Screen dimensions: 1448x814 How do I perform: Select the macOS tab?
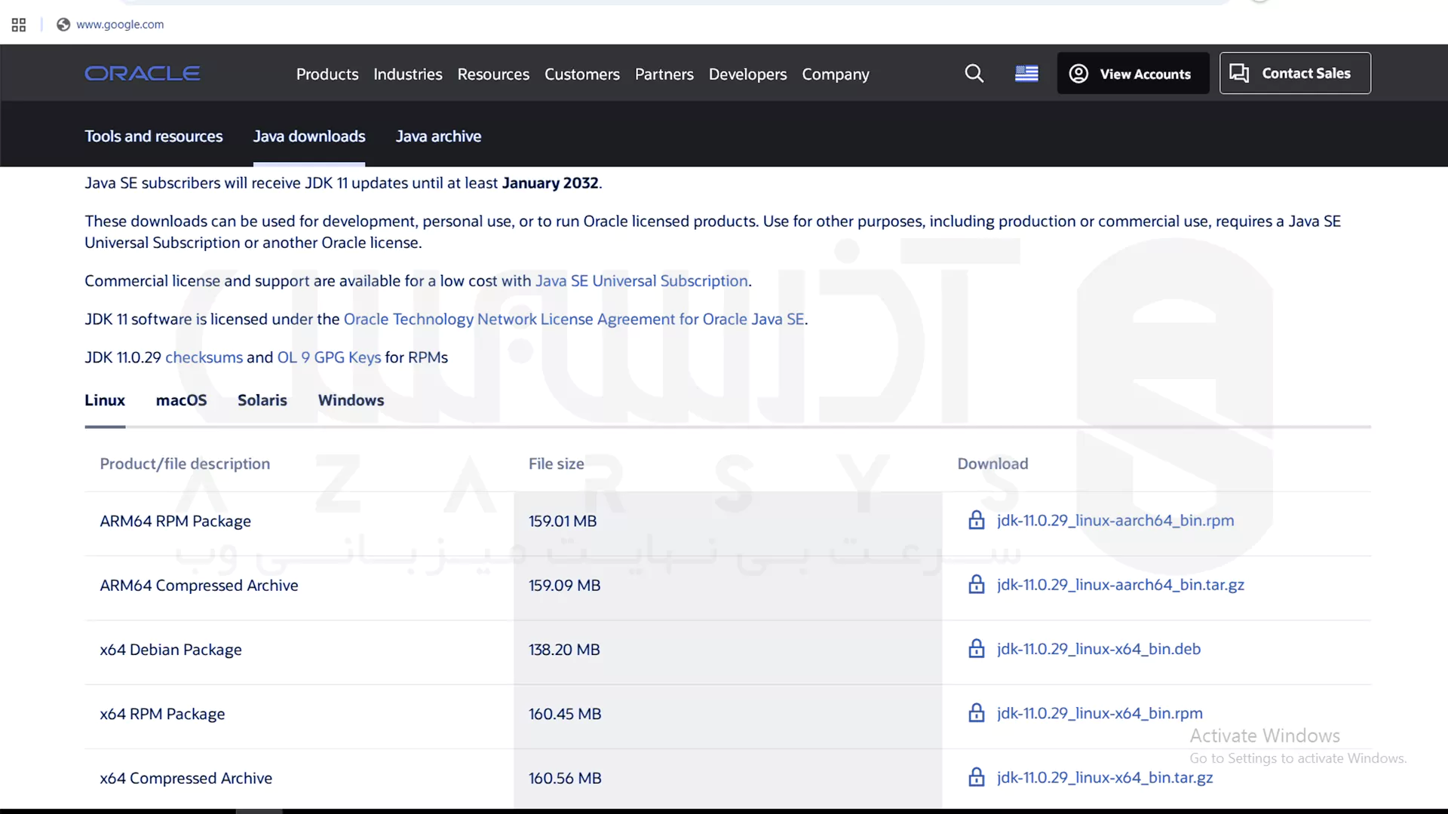181,400
